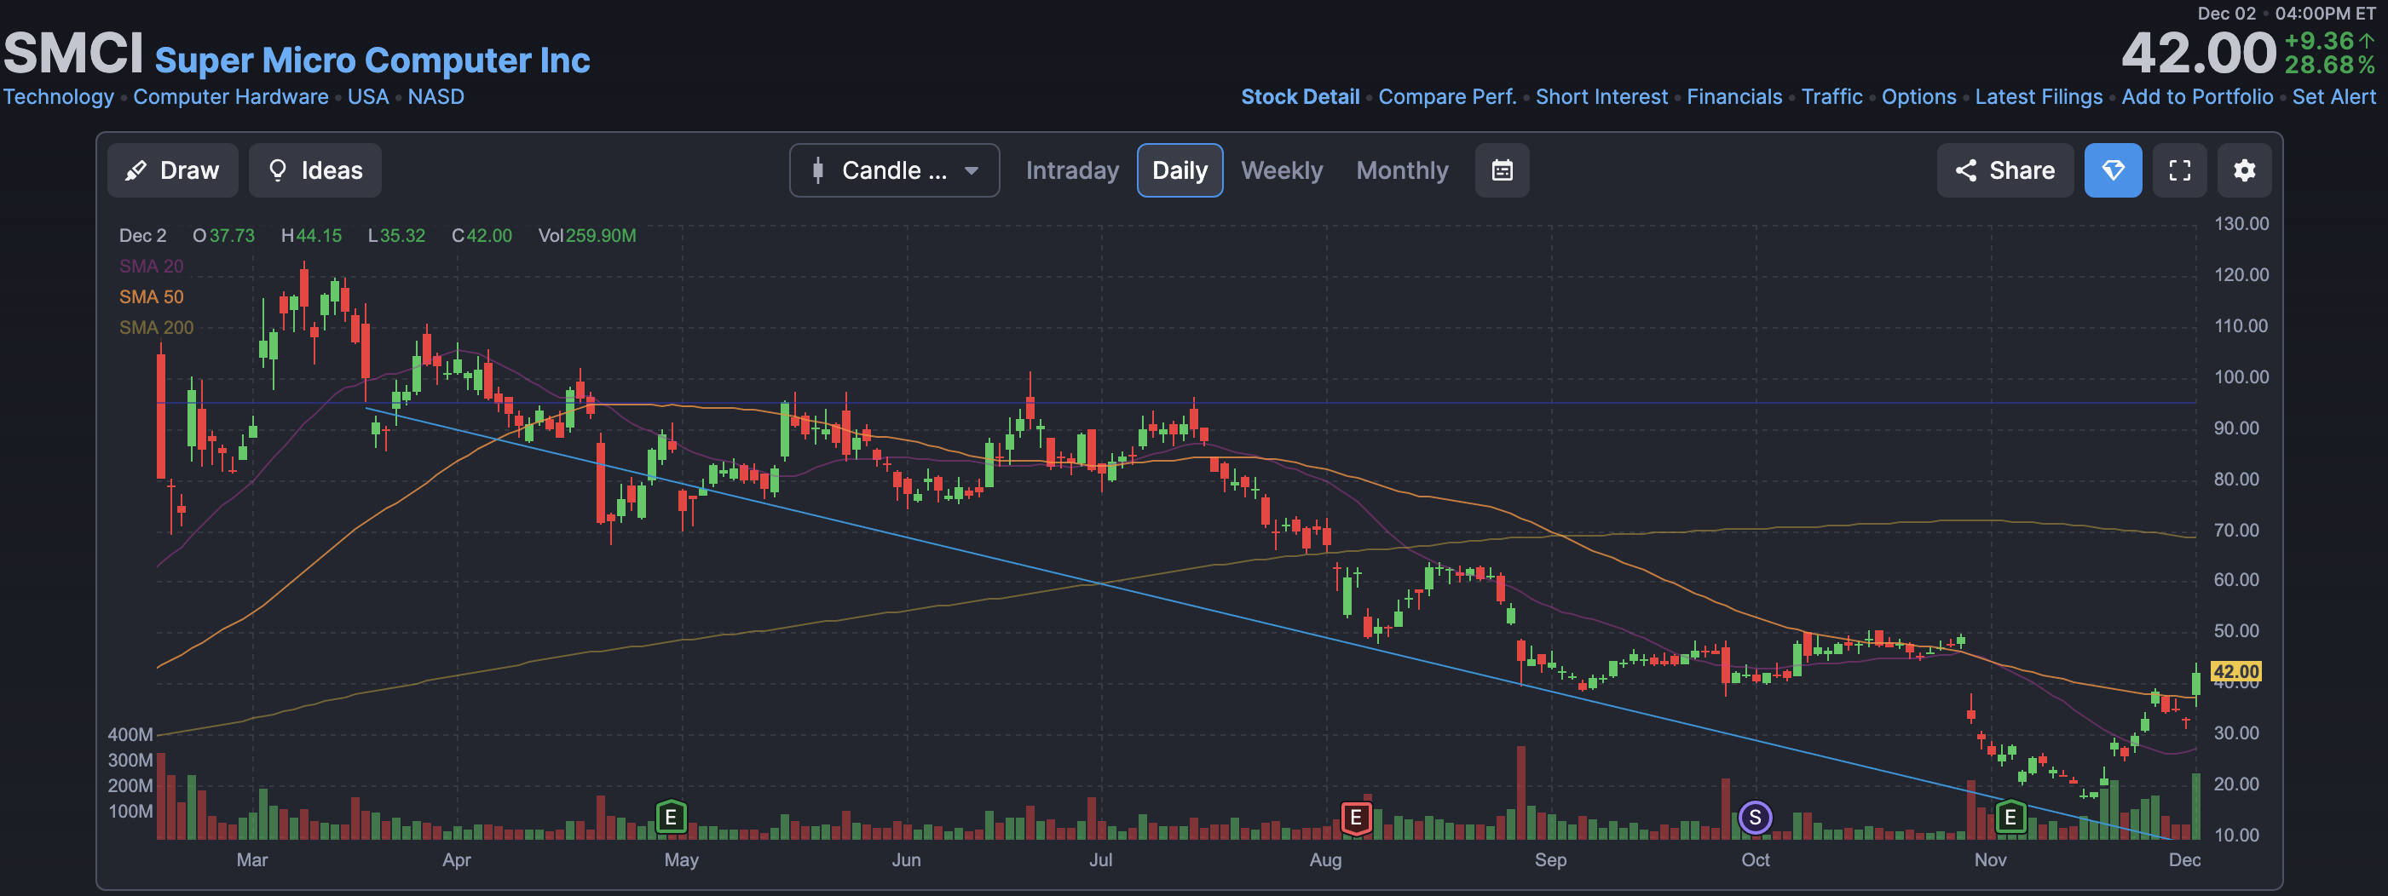This screenshot has height=896, width=2388.
Task: Open the Computer Hardware industry link
Action: pos(231,96)
